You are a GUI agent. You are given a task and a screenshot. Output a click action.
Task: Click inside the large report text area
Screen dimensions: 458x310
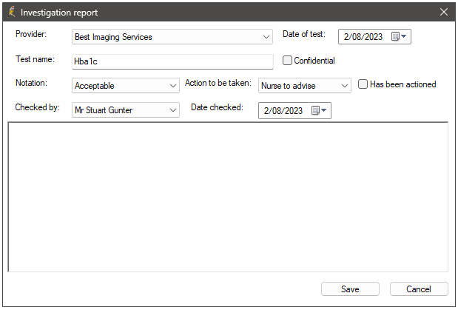228,198
